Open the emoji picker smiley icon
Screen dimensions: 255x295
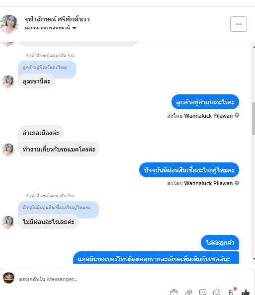coord(217,292)
